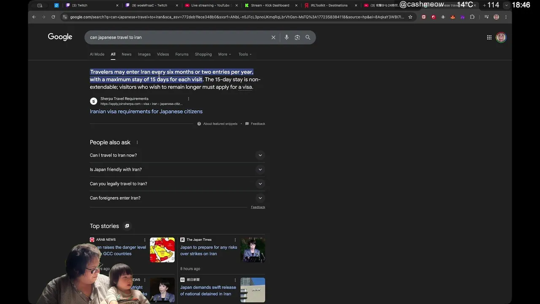540x304 pixels.
Task: Open the Tools dropdown
Action: coord(245,54)
